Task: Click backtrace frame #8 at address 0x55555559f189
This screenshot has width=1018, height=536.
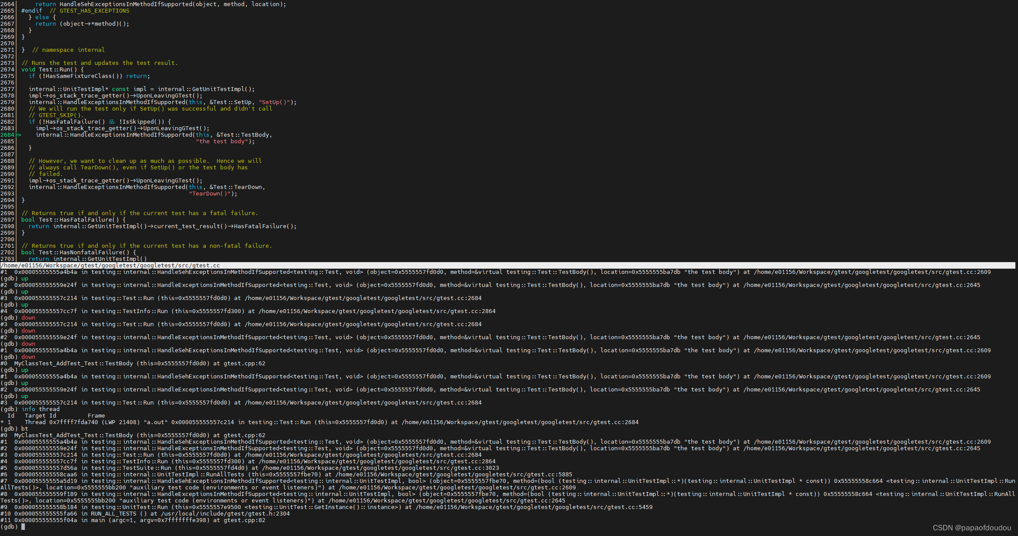Action: click(509, 497)
